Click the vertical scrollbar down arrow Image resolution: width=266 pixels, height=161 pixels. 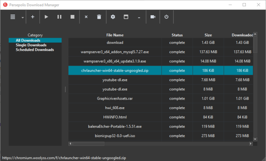[255, 139]
